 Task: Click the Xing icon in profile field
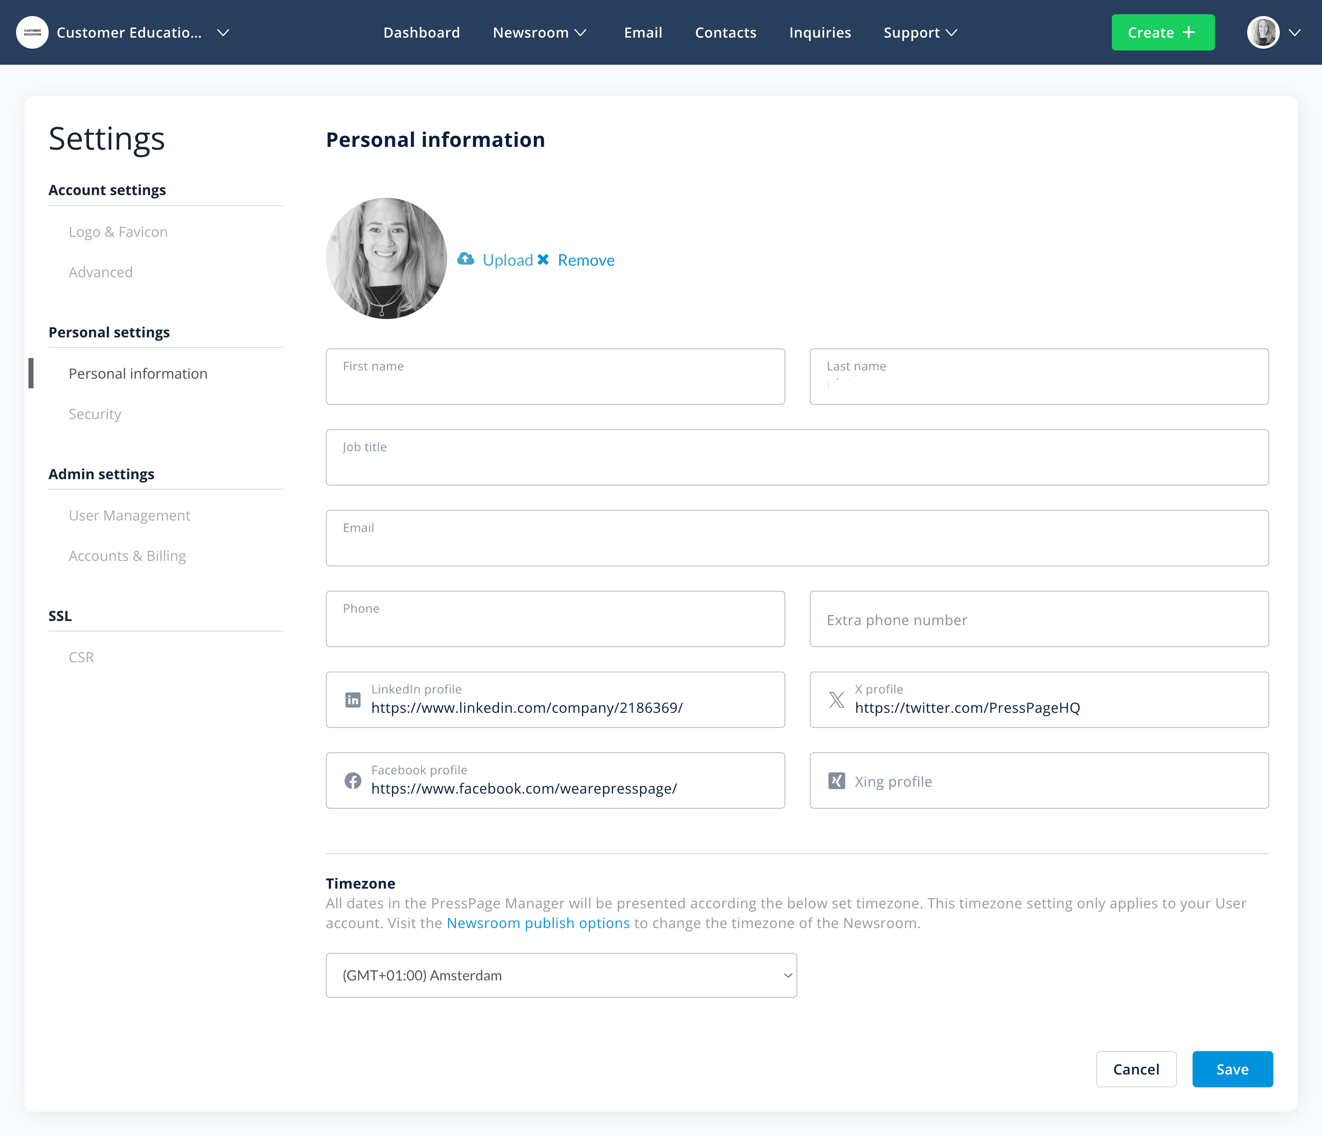click(x=836, y=781)
